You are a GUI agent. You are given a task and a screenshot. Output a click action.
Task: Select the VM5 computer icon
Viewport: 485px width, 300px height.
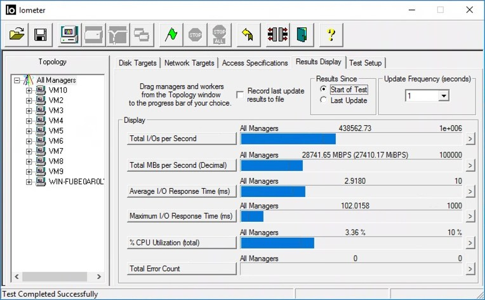[x=41, y=131]
